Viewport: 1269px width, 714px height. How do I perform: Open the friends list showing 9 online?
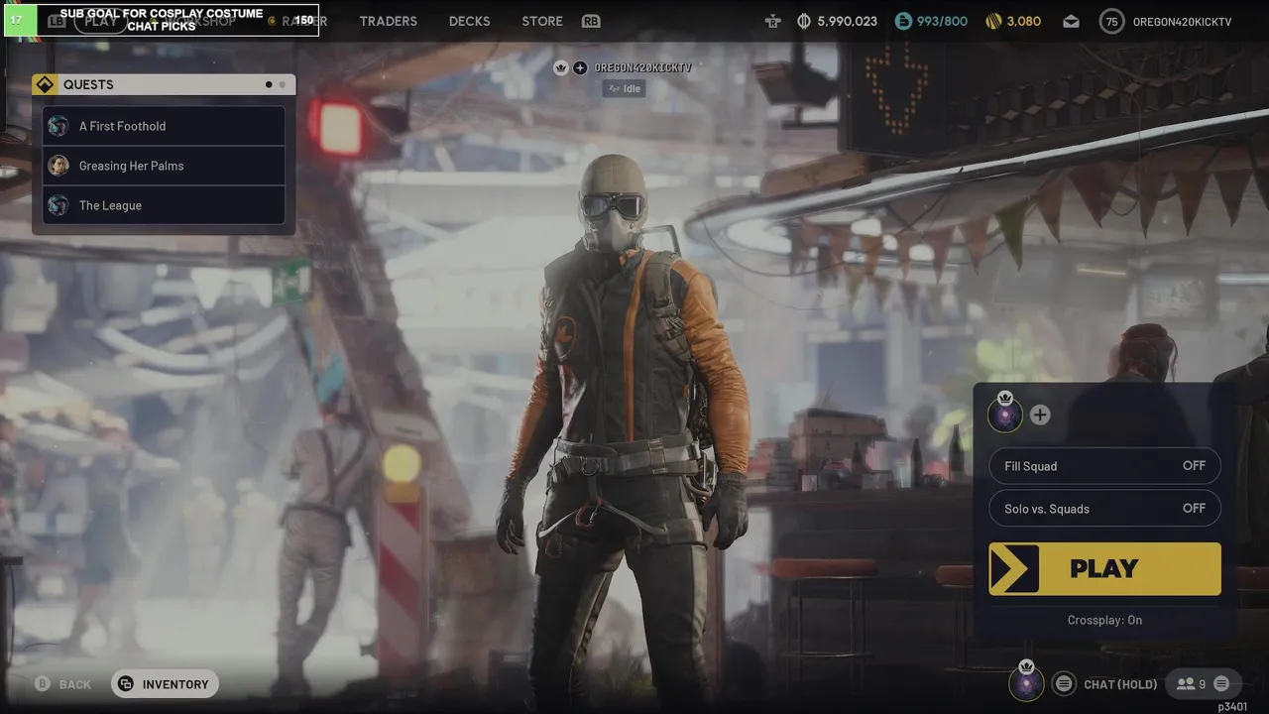click(1191, 684)
